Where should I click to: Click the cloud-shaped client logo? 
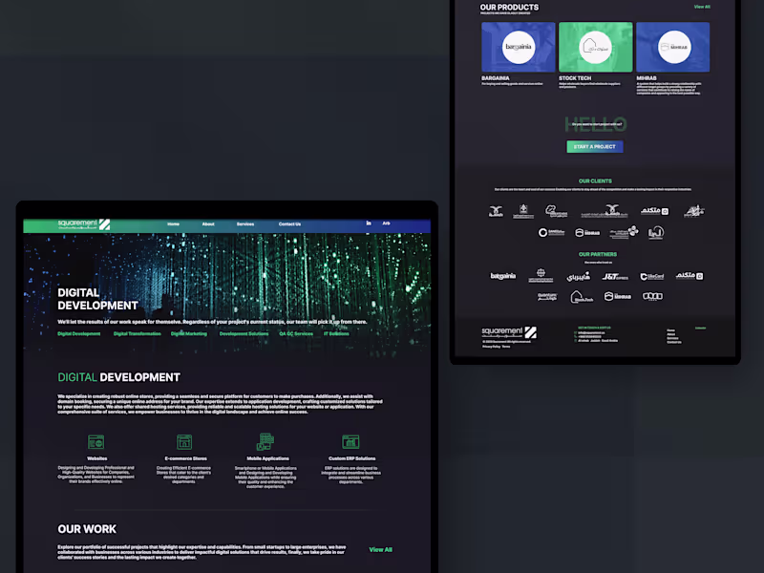coord(556,211)
